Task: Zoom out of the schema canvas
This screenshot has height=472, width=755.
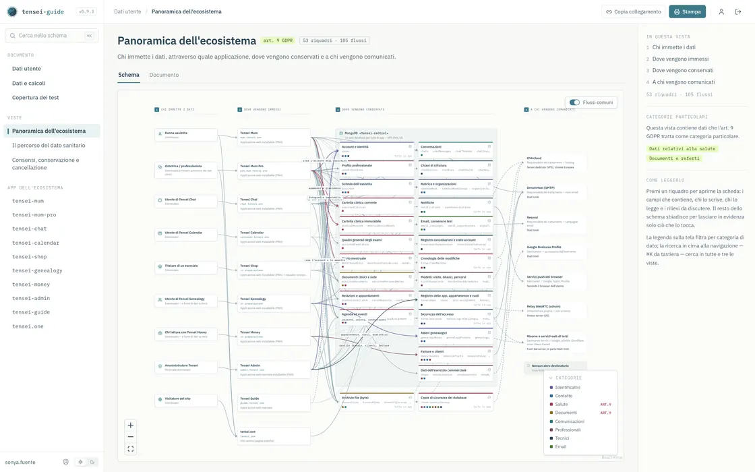Action: click(131, 437)
